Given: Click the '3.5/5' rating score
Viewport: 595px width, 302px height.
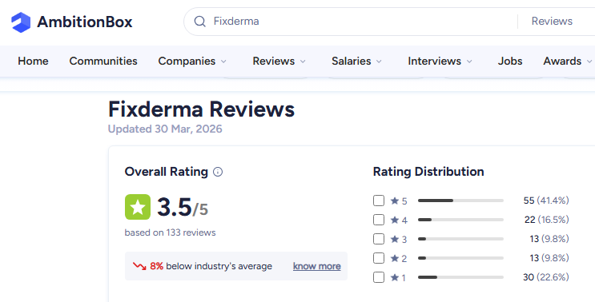Looking at the screenshot, I should tap(183, 208).
